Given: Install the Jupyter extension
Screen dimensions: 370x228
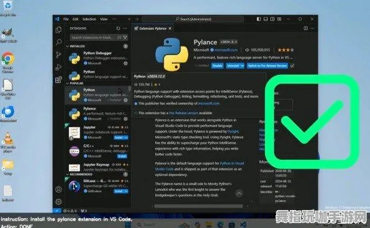Looking at the screenshot, I should point(119,138).
